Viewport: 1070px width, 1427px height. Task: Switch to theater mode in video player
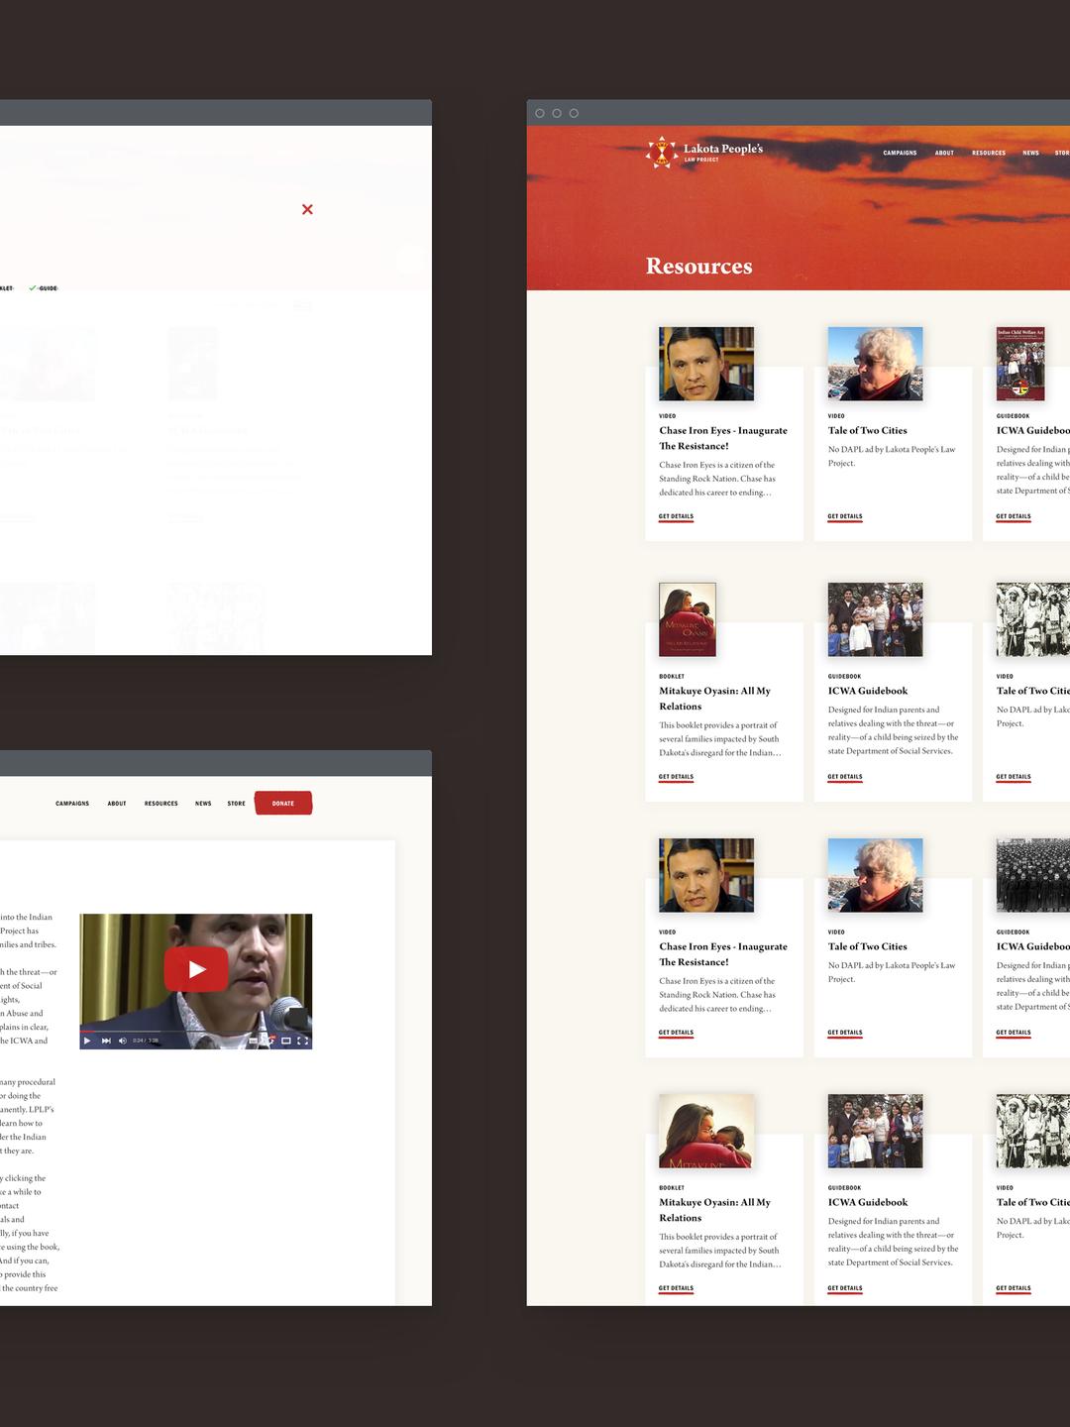285,1041
